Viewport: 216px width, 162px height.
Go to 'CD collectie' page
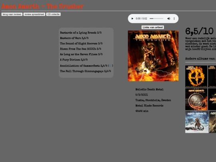click(54, 14)
